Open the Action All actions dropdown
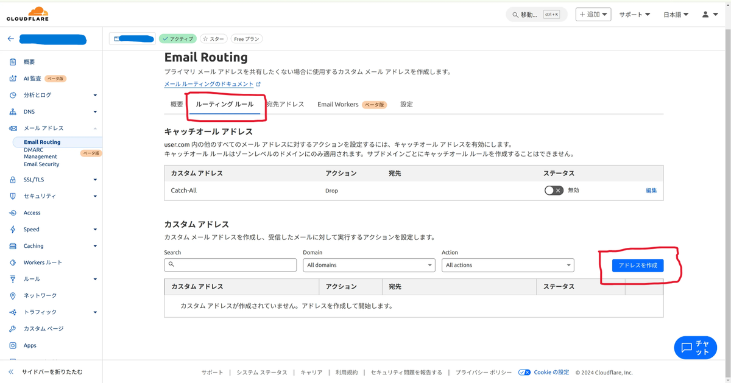This screenshot has width=731, height=383. (x=507, y=265)
